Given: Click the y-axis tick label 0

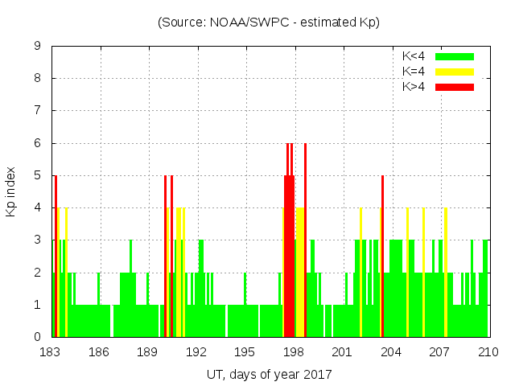Looking at the screenshot, I should [x=38, y=337].
